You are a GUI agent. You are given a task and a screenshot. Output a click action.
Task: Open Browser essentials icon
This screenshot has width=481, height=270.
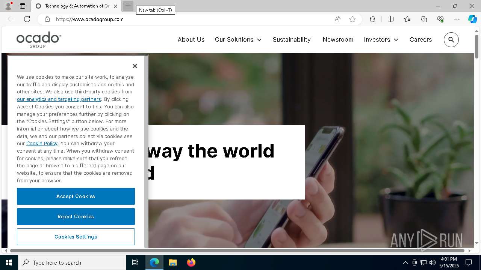[440, 19]
